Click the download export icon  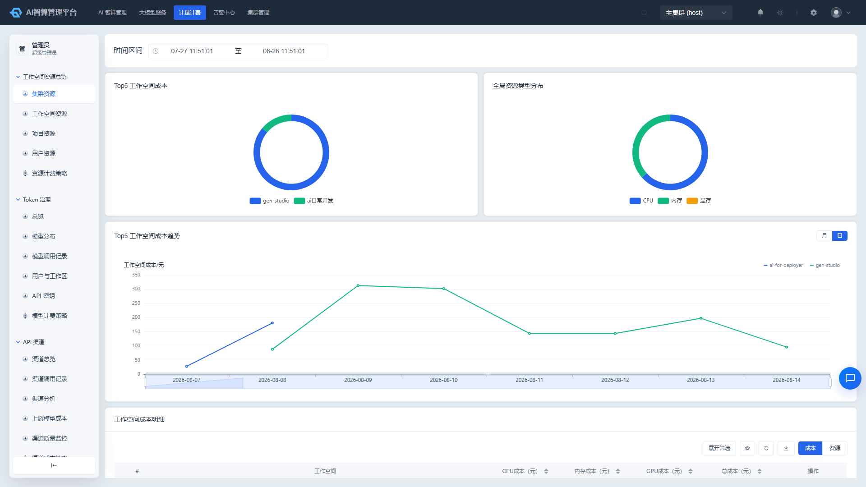(x=786, y=448)
